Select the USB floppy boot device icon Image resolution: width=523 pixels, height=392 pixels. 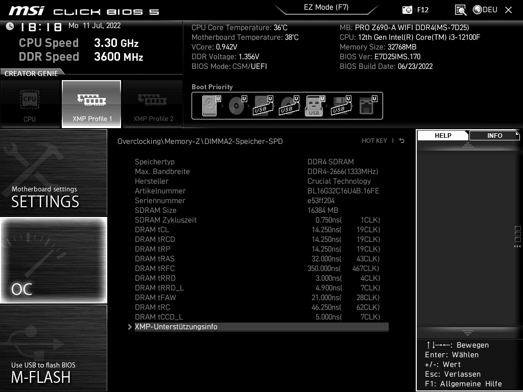(341, 106)
